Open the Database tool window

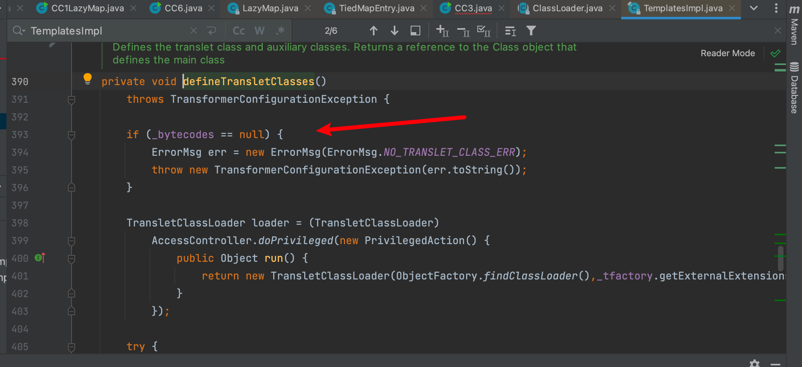(794, 88)
